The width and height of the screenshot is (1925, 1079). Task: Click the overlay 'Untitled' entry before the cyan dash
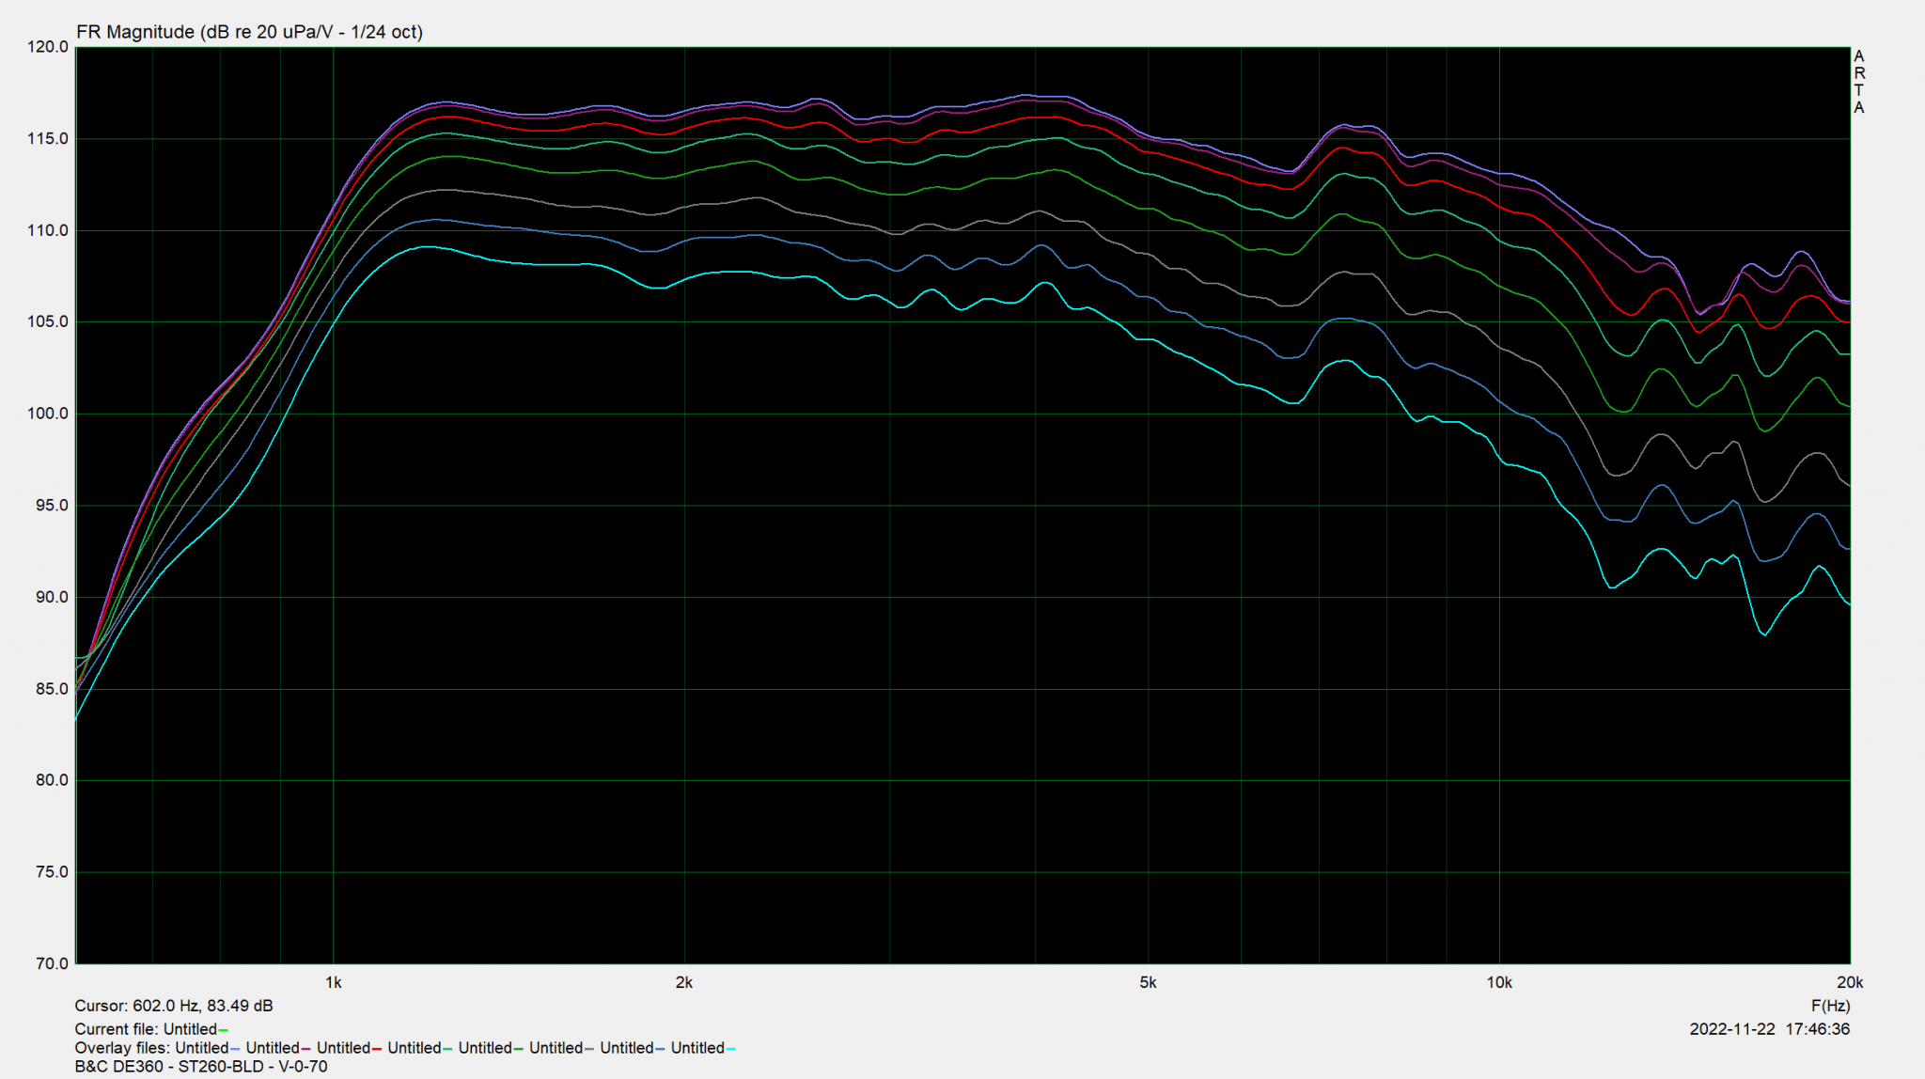(697, 1048)
